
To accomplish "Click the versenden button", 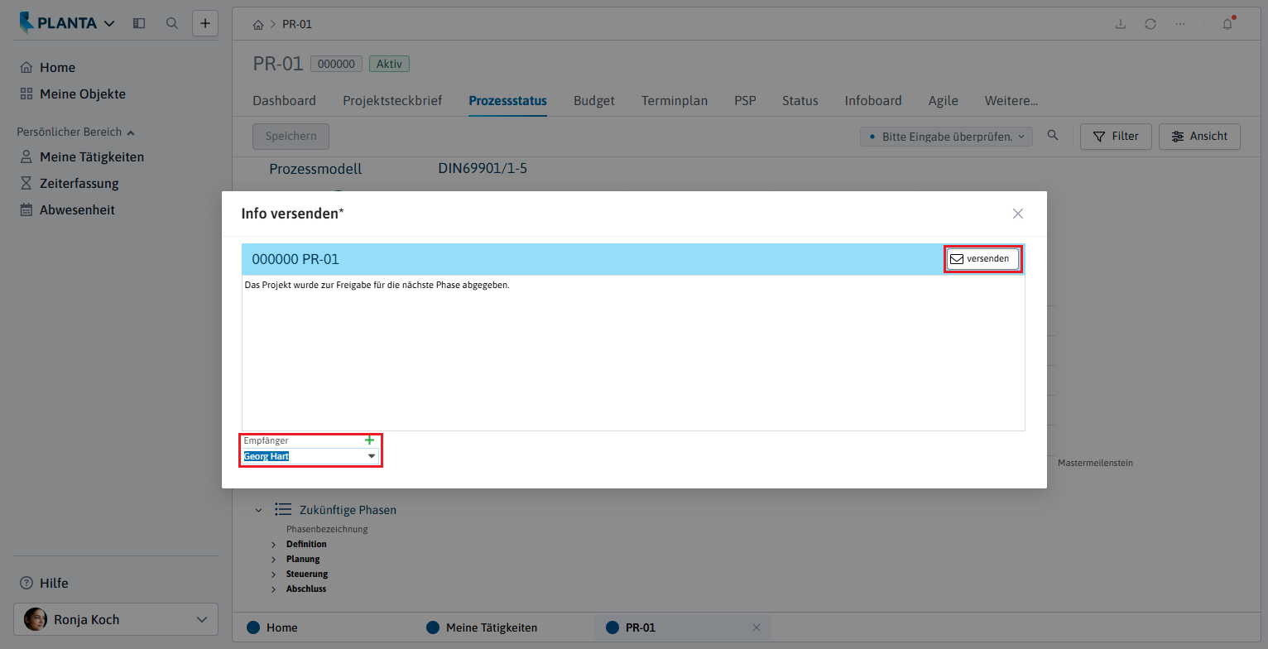I will [983, 259].
